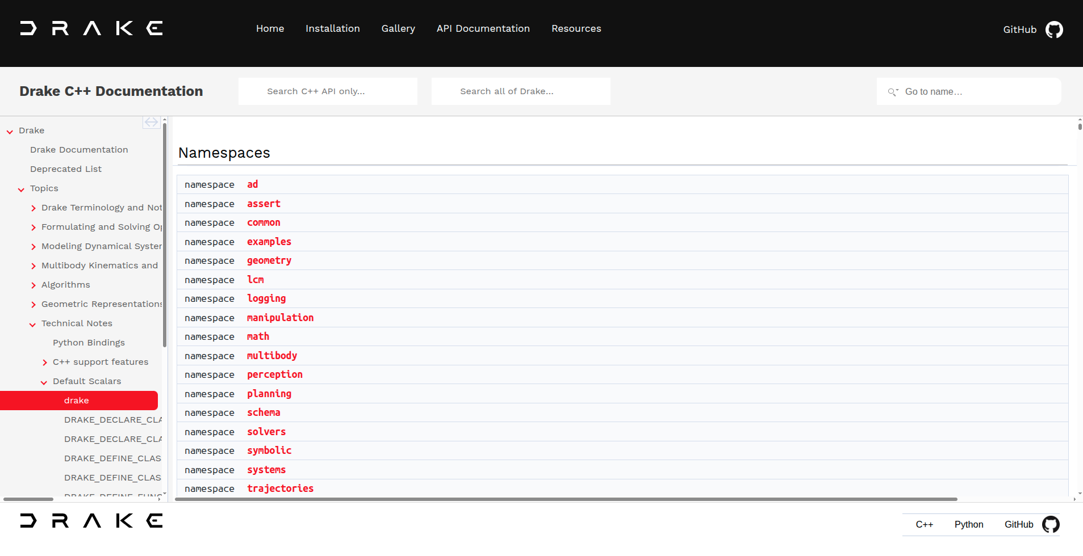Expand Geometric Representations arrow

(34, 305)
